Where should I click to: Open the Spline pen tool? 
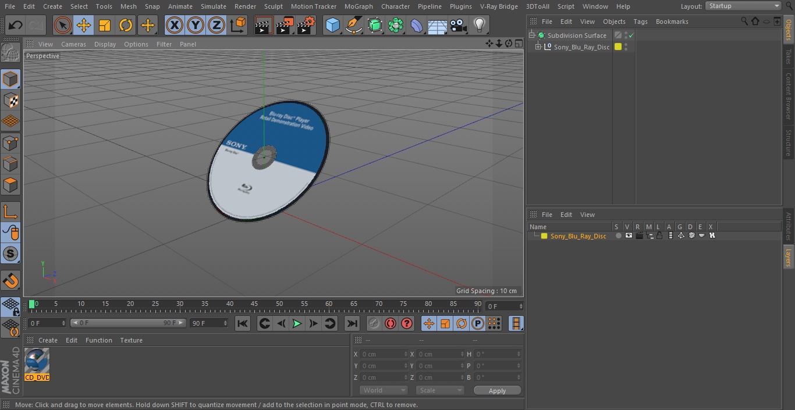[x=353, y=26]
